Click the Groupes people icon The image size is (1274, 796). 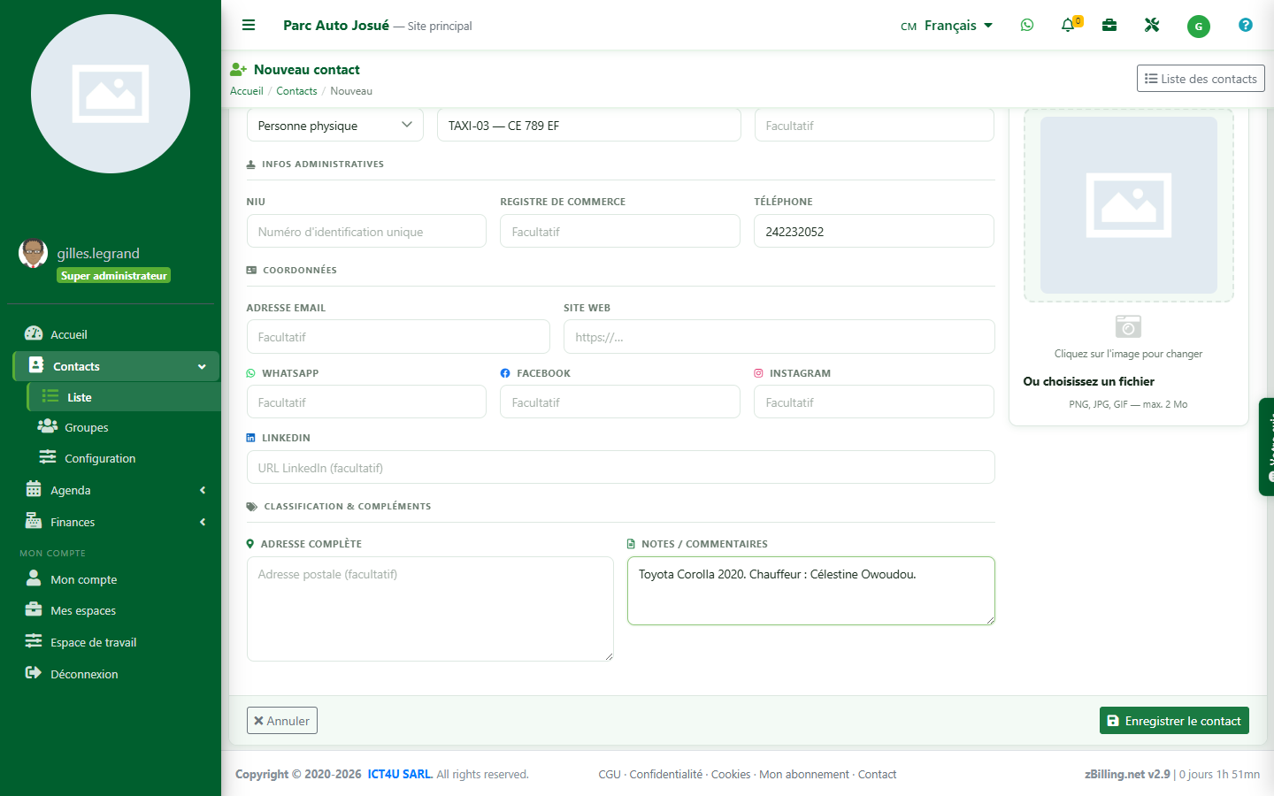click(x=48, y=426)
